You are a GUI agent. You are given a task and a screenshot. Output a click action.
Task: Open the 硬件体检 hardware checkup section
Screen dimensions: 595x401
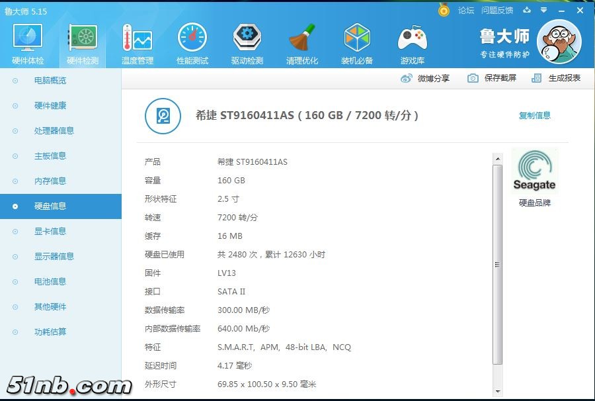[x=28, y=44]
